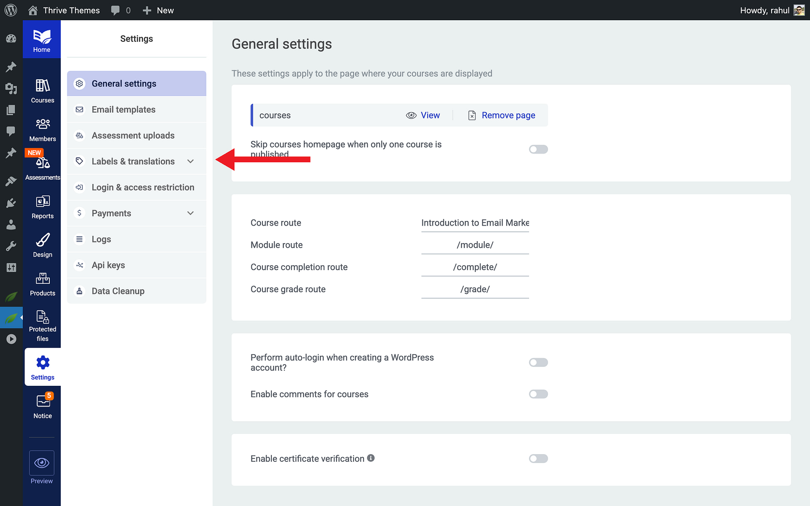Screen dimensions: 810x506
Task: Open the Courses section in the sidebar
Action: pyautogui.click(x=42, y=90)
